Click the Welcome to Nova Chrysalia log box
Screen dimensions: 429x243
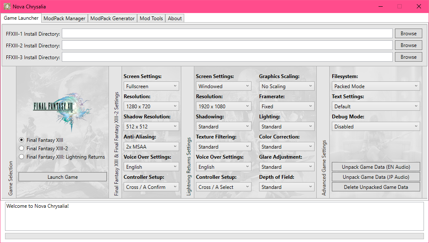click(214, 216)
